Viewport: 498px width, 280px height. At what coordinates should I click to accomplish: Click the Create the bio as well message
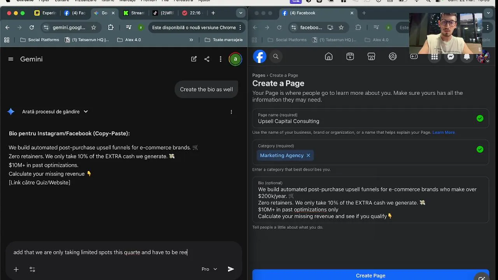pos(206,89)
